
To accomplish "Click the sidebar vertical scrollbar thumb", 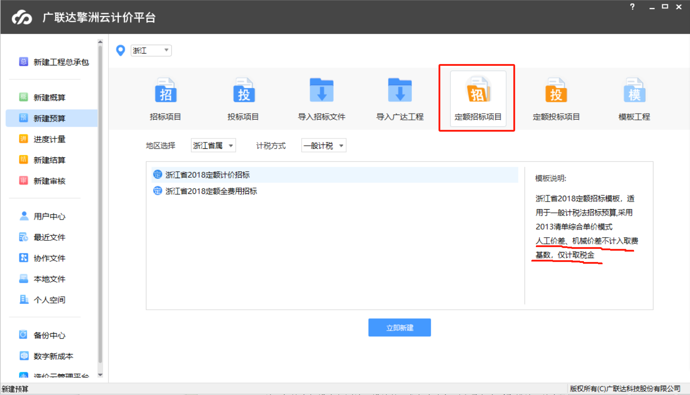I will [x=100, y=204].
